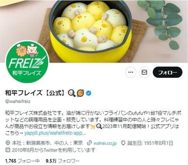Click the birthday balloon icon before 誕生日
Viewport: 188px width, 165px height.
tap(123, 143)
